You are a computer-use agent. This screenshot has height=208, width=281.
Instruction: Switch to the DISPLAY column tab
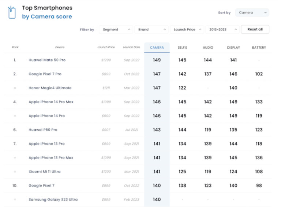click(x=233, y=48)
